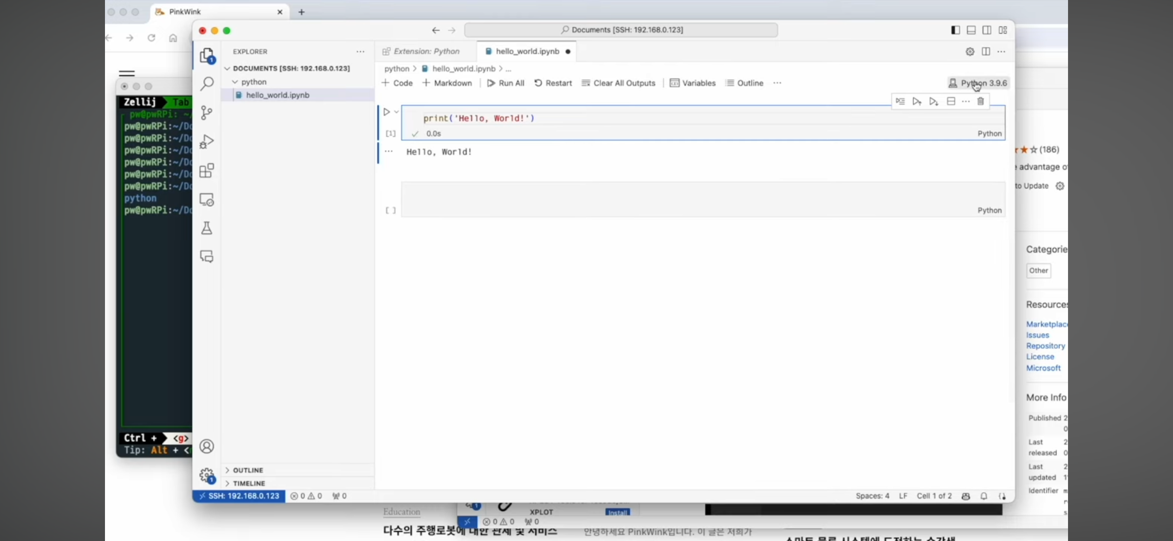This screenshot has height=541, width=1173.
Task: Open Source Control view
Action: (x=207, y=113)
